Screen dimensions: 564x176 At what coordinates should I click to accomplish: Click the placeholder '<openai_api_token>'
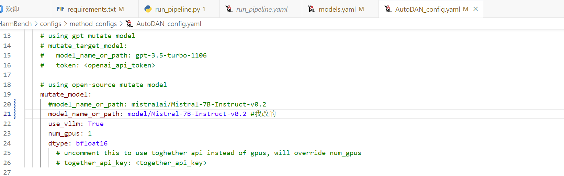120,65
